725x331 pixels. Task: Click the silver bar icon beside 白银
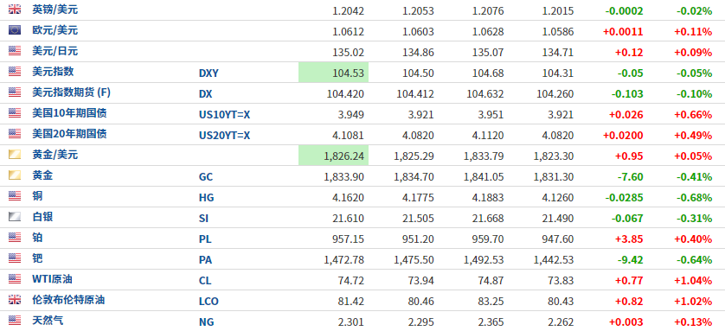[x=15, y=217]
